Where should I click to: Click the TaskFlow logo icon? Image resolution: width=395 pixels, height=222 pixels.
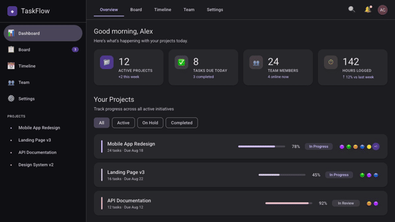[12, 11]
